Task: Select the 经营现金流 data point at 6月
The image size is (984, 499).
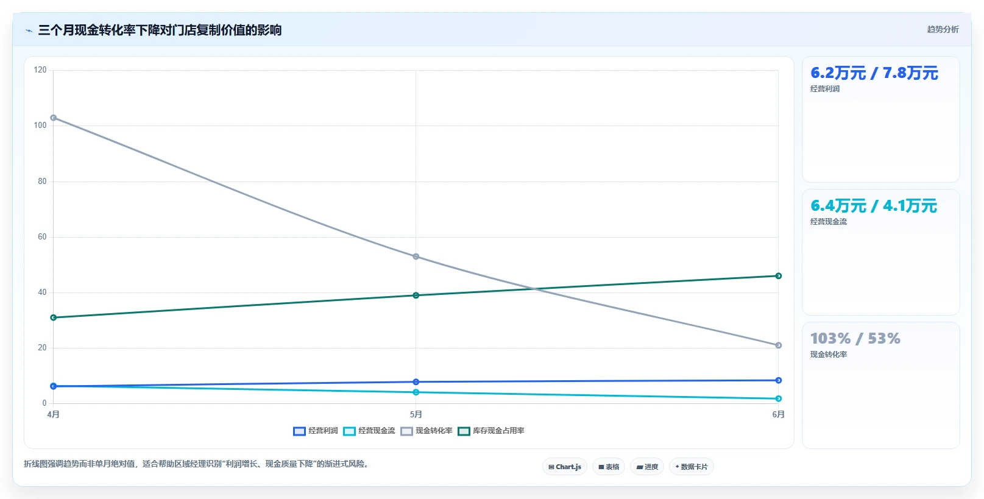Action: pyautogui.click(x=779, y=399)
